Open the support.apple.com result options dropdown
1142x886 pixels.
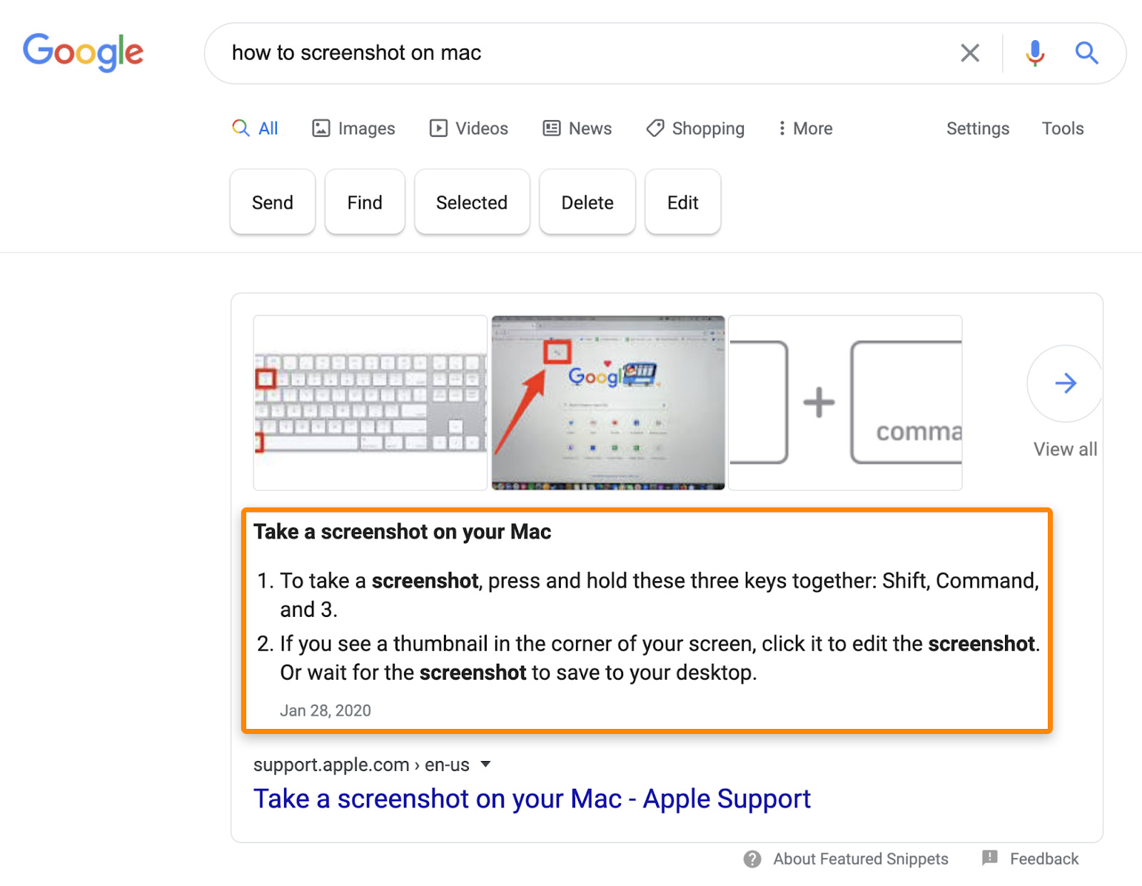click(486, 765)
